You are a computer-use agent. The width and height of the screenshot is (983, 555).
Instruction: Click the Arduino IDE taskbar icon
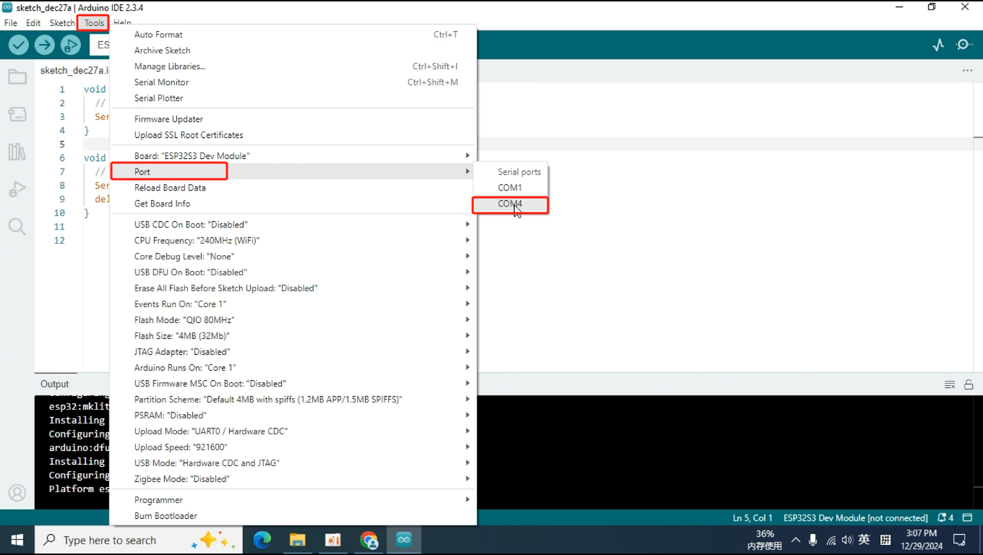pos(404,540)
